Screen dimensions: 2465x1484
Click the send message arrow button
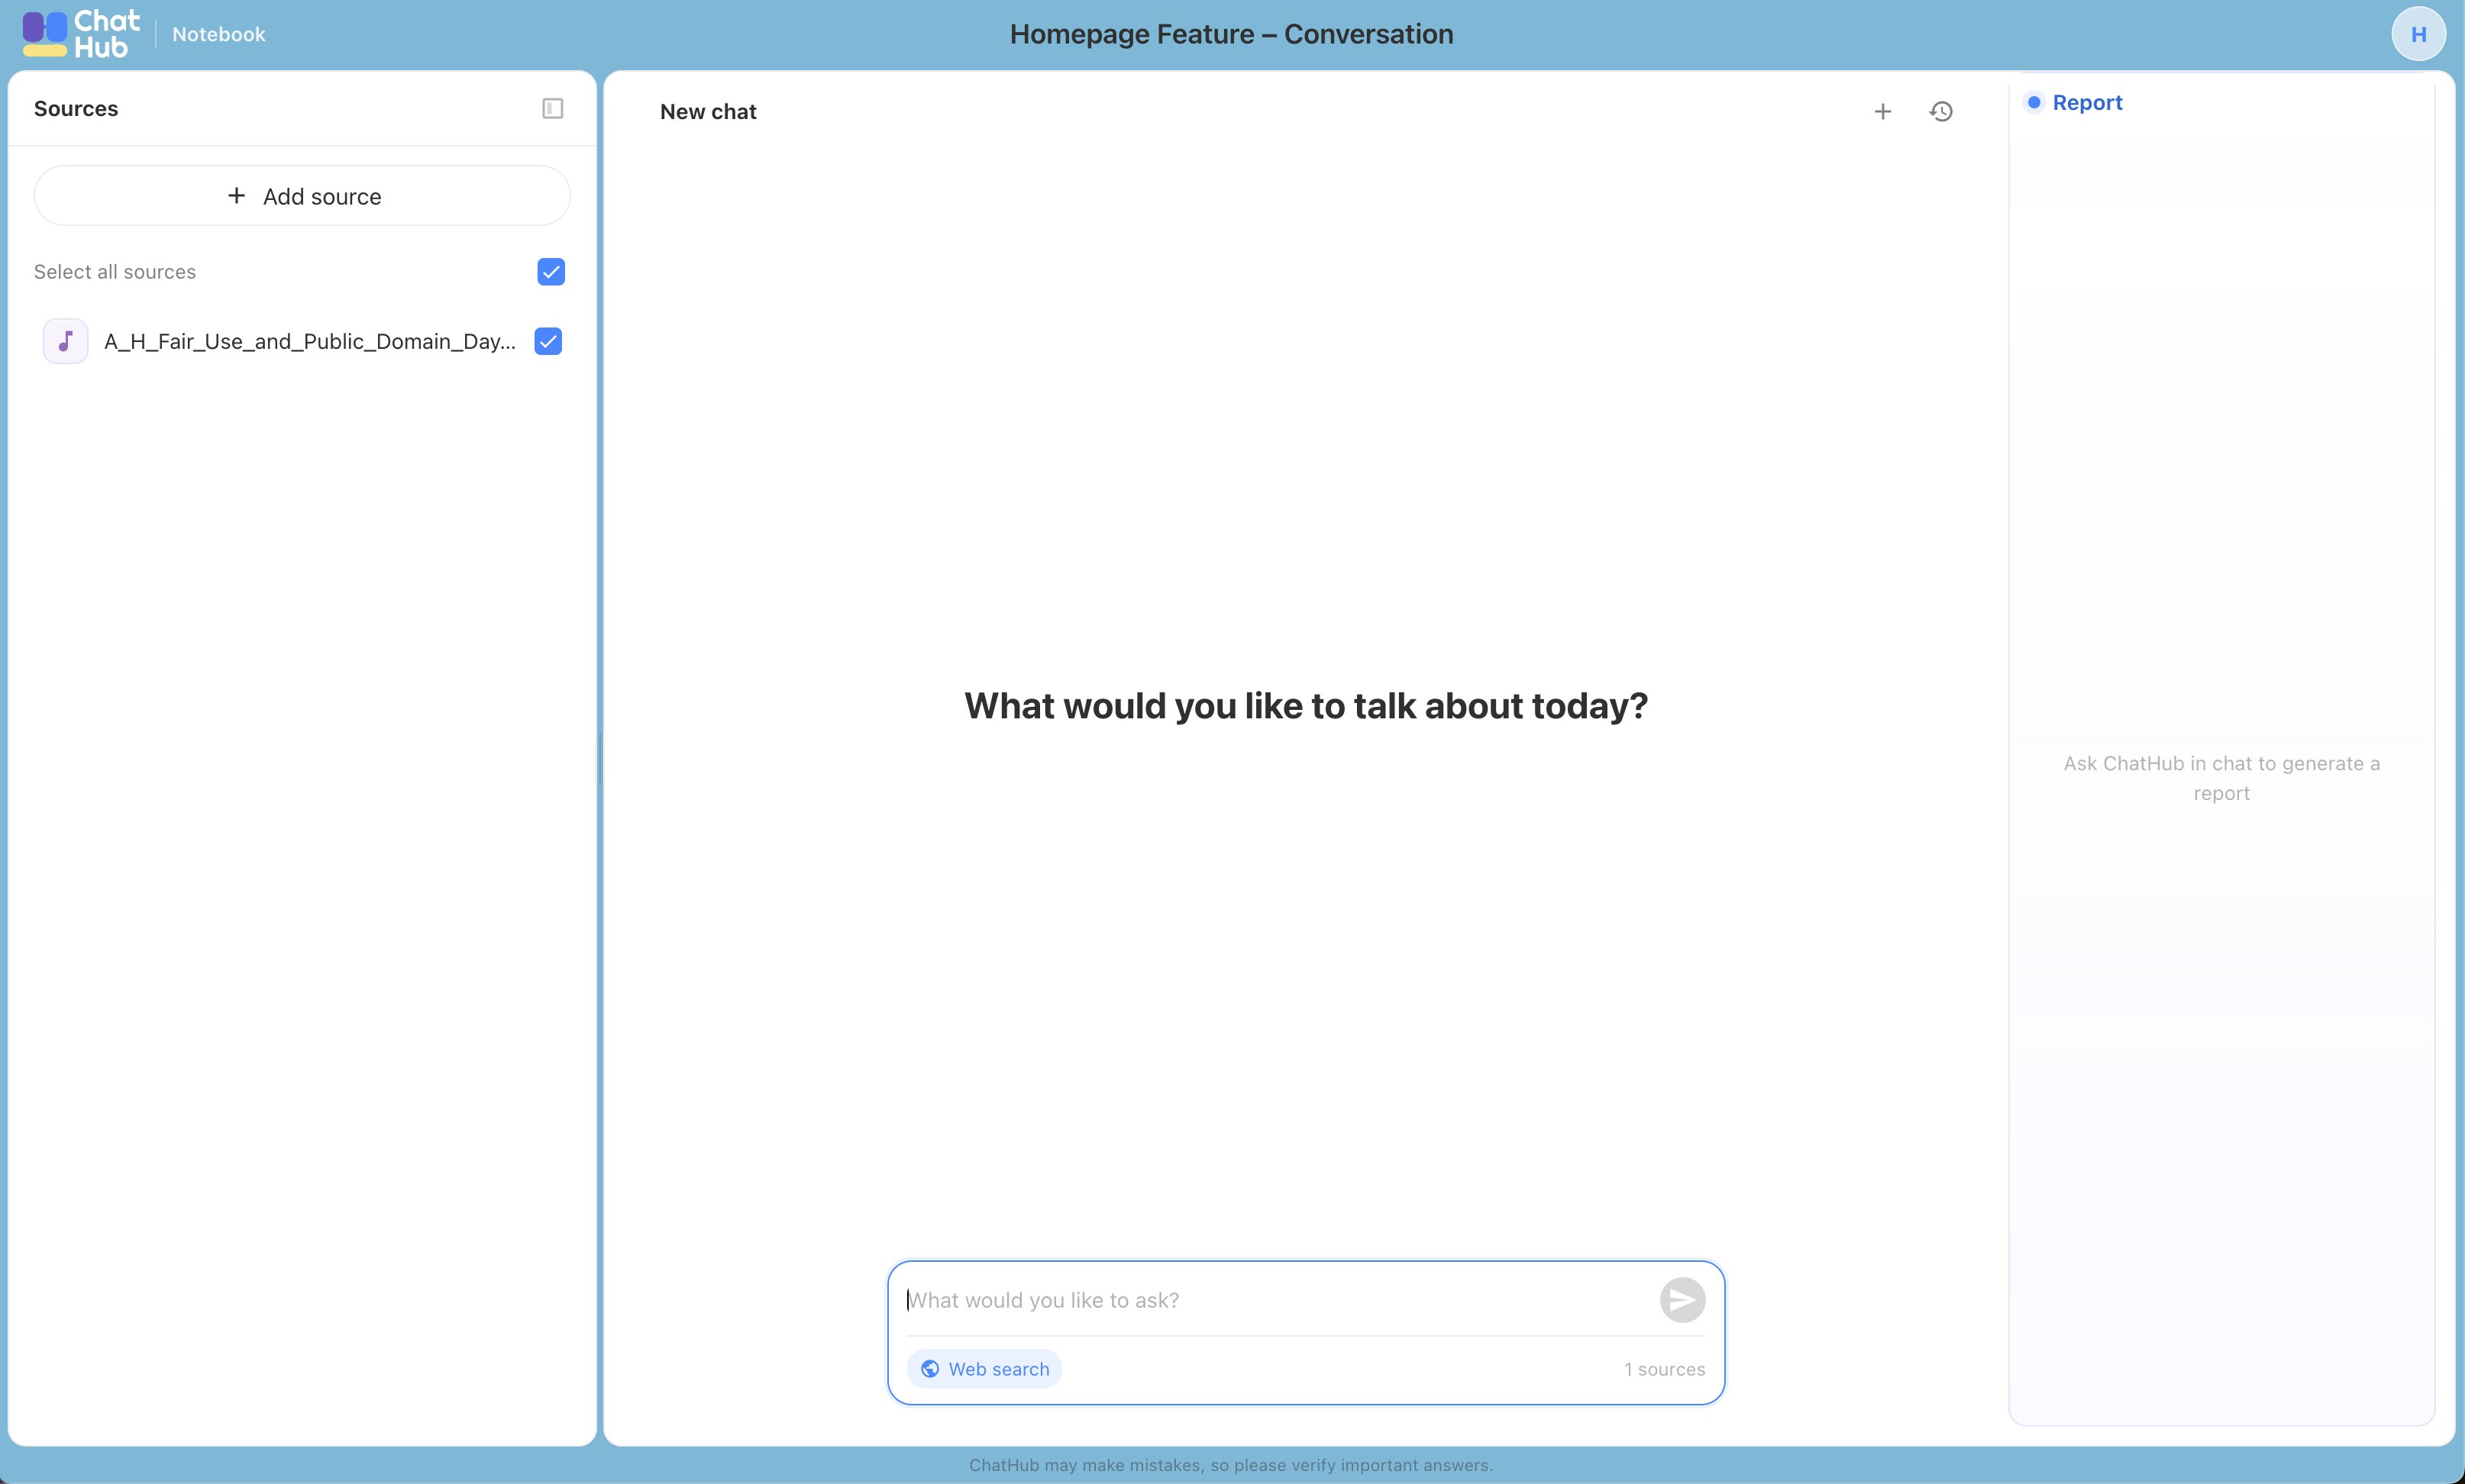click(x=1682, y=1300)
